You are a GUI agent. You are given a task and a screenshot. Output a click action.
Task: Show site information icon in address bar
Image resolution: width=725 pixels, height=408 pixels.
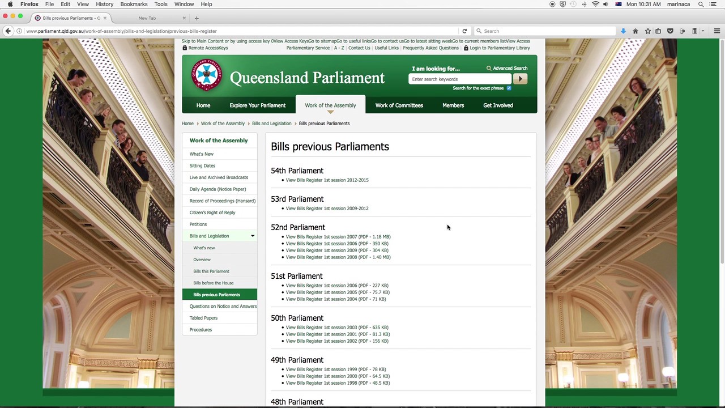19,31
